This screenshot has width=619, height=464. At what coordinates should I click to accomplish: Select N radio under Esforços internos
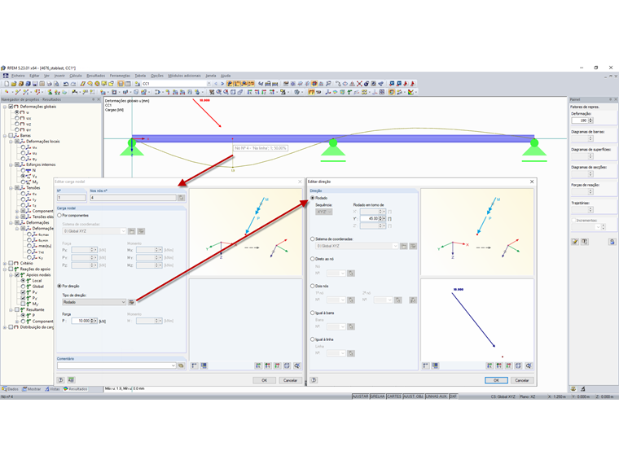click(24, 170)
